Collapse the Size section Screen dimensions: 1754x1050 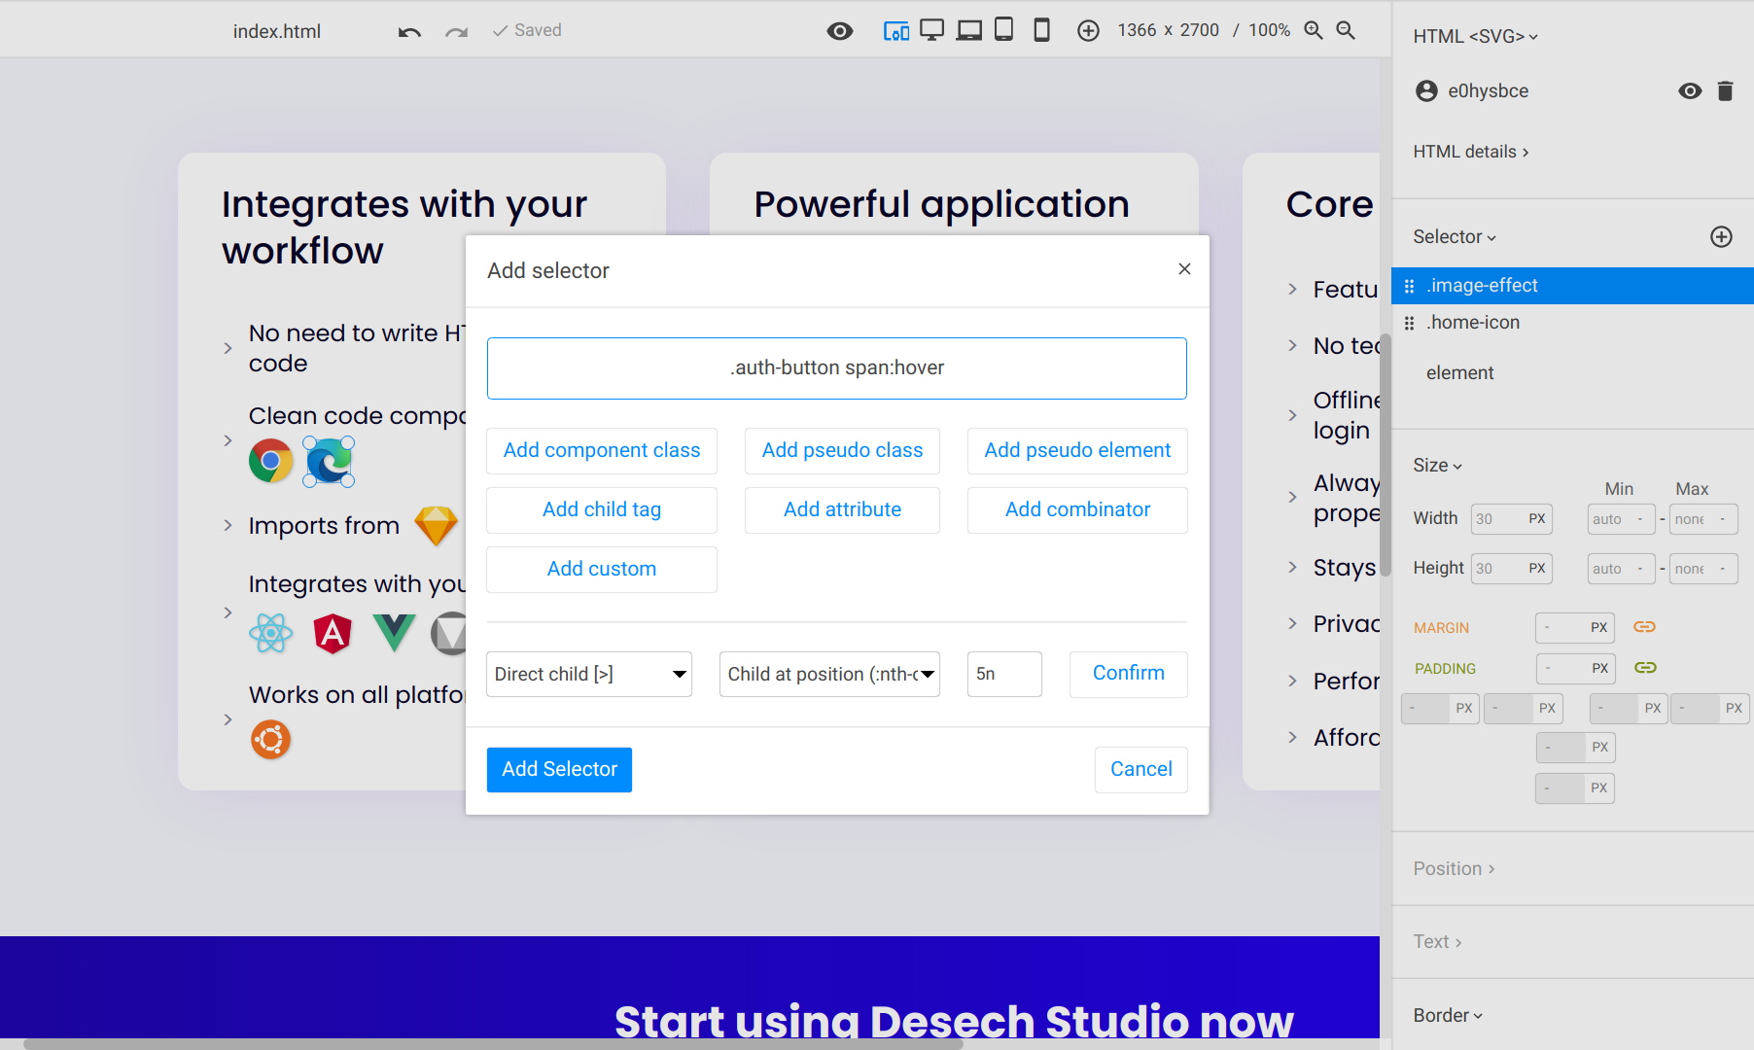[x=1437, y=466]
